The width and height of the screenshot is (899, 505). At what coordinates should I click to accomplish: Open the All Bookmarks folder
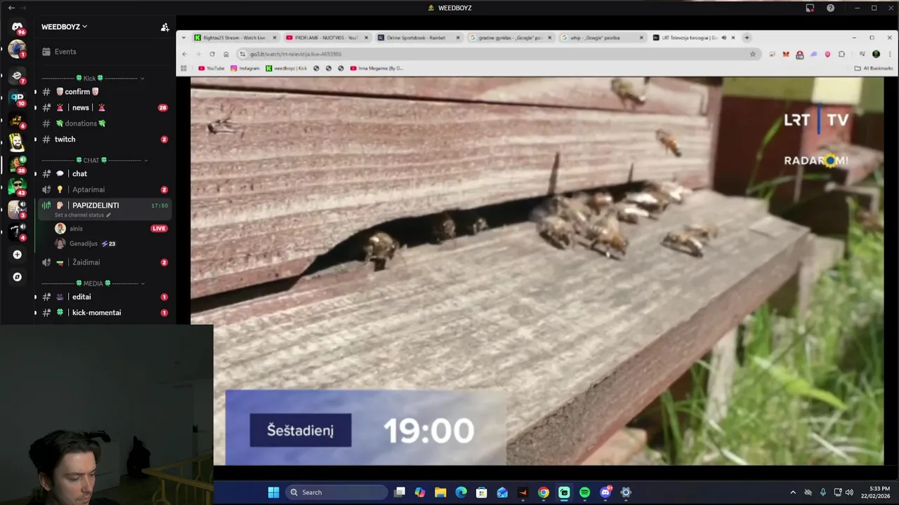click(x=874, y=68)
